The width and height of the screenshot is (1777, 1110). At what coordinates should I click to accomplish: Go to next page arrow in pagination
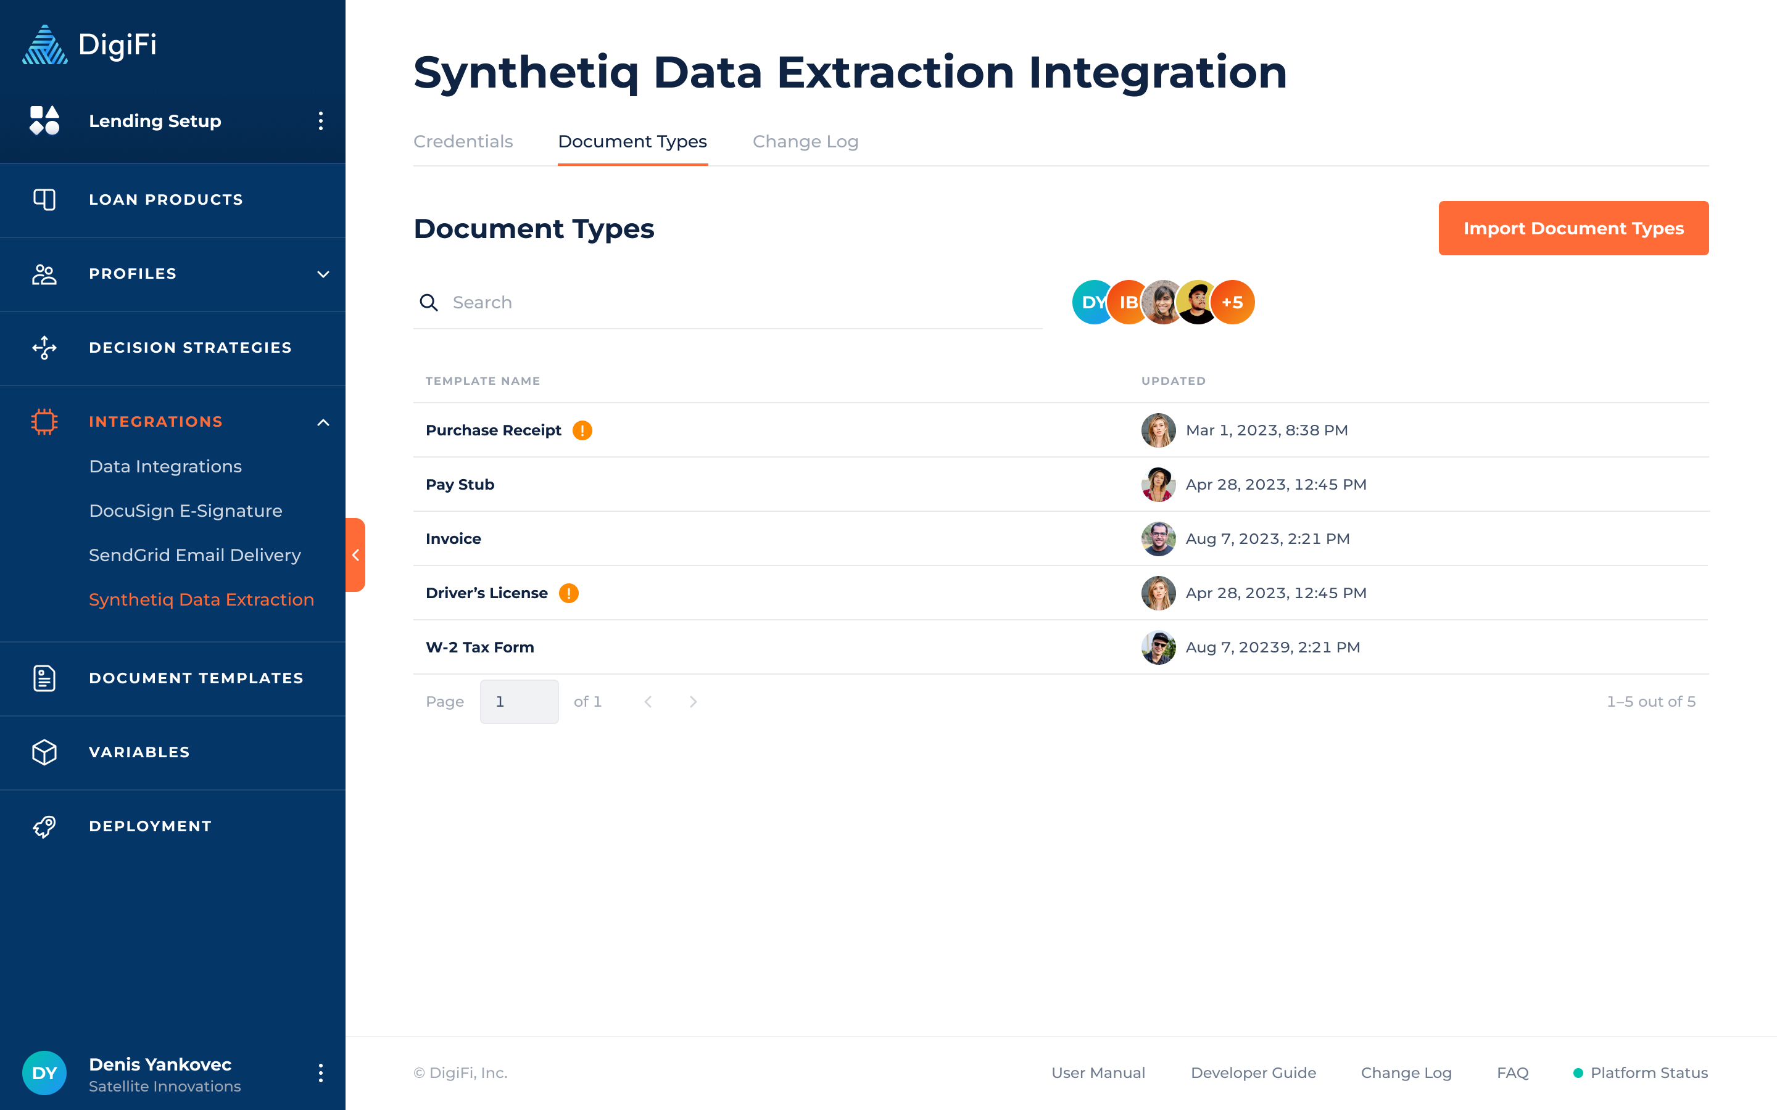click(x=692, y=702)
